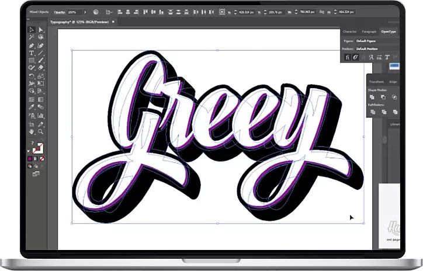Image resolution: width=423 pixels, height=271 pixels.
Task: Select the Hand tool
Action: 32,132
